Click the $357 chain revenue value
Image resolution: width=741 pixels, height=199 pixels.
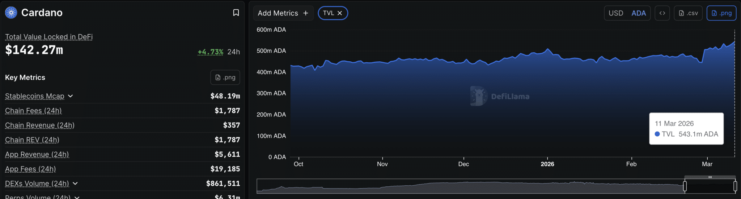pos(232,125)
